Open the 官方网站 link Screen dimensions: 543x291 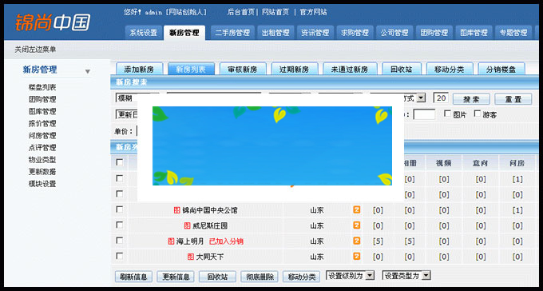313,12
